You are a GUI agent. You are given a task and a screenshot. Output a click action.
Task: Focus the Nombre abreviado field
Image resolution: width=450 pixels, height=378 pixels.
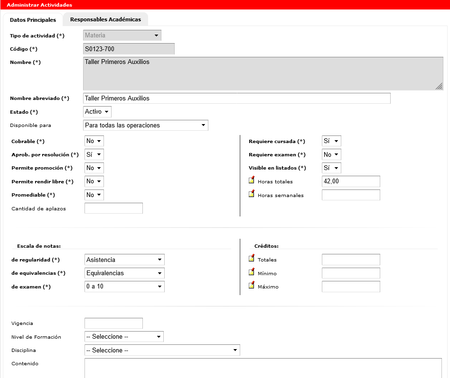237,98
